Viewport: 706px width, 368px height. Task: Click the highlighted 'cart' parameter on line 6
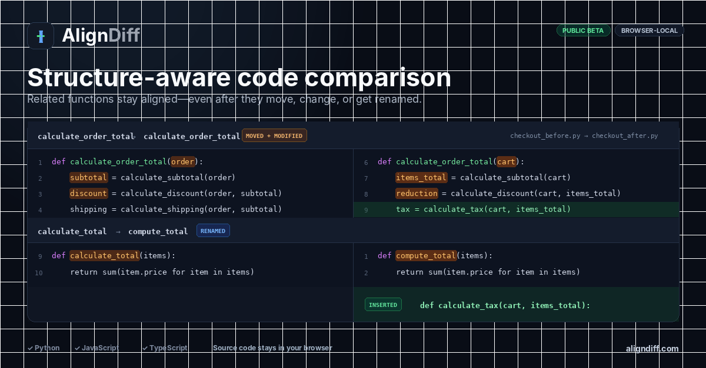pyautogui.click(x=506, y=161)
